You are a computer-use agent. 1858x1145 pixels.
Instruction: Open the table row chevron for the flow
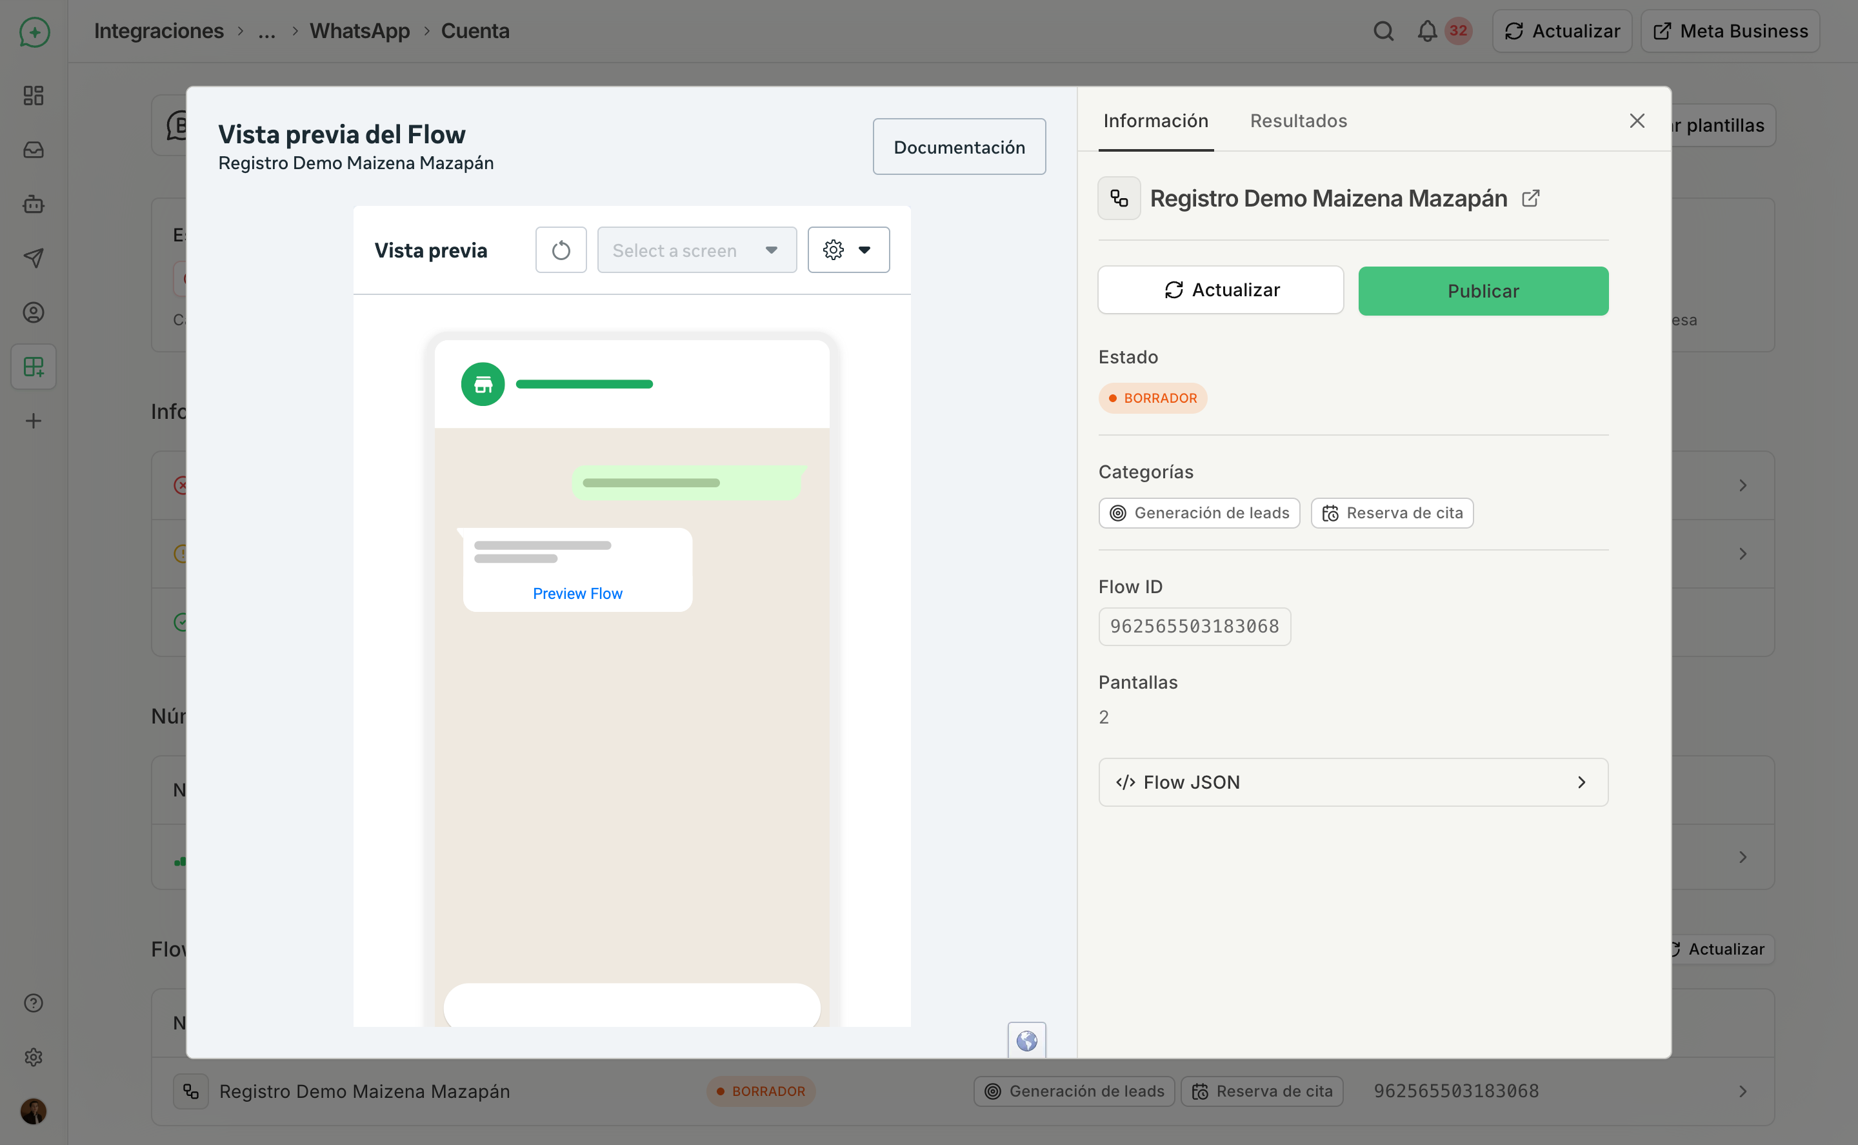click(x=1743, y=1091)
